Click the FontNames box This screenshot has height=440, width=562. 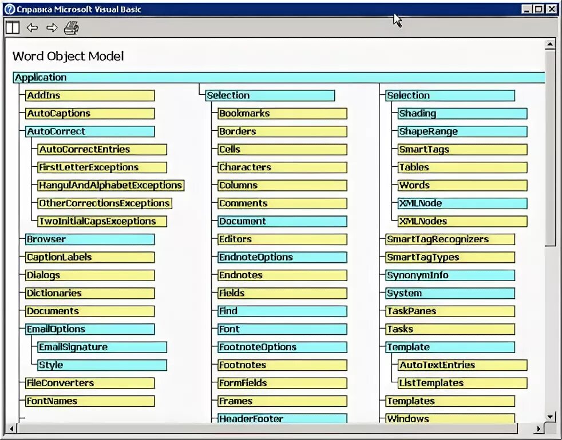pos(90,401)
